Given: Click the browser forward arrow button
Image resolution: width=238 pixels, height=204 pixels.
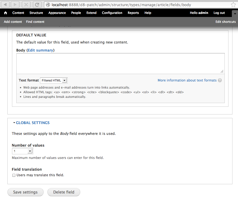Looking at the screenshot, I should click(16, 5).
